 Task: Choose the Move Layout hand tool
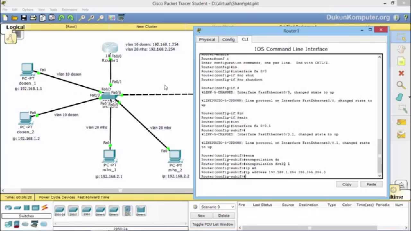click(x=401, y=49)
